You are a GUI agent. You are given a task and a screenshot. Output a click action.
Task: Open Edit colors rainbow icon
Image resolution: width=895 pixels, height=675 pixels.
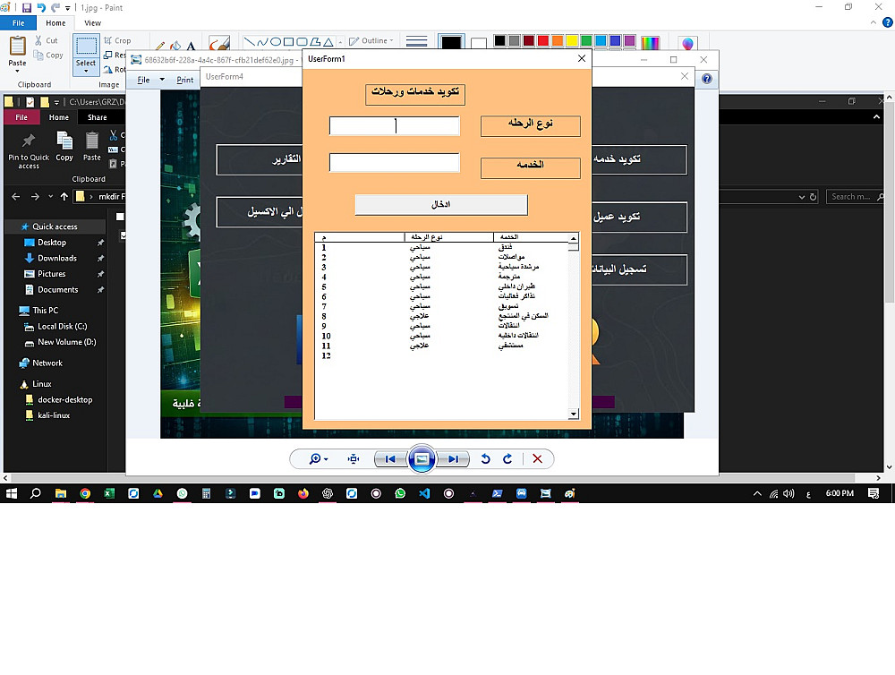(650, 43)
